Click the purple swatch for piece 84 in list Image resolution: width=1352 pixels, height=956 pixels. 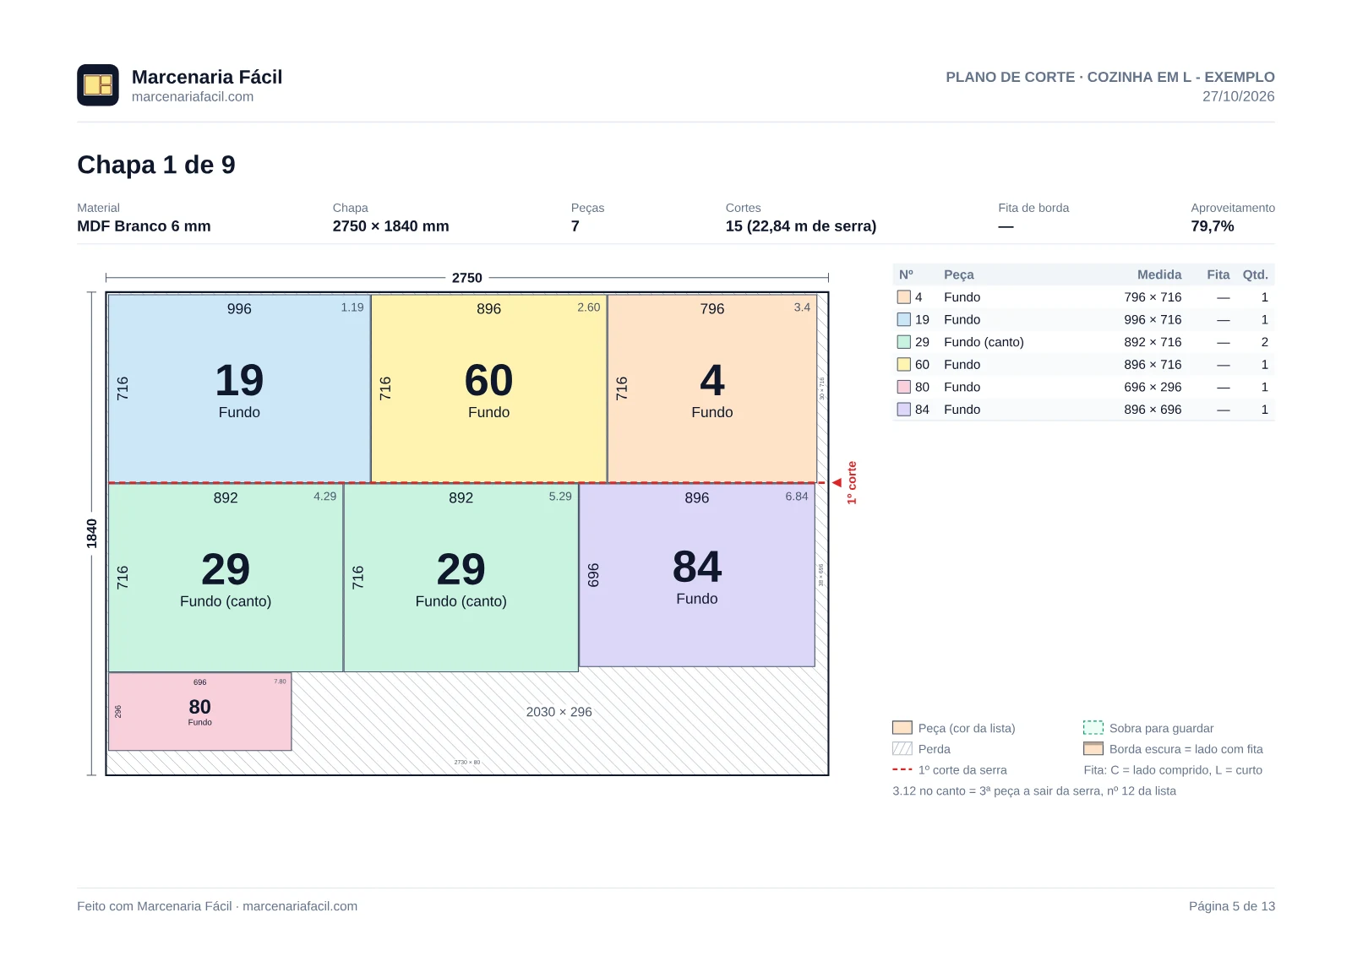tap(904, 409)
